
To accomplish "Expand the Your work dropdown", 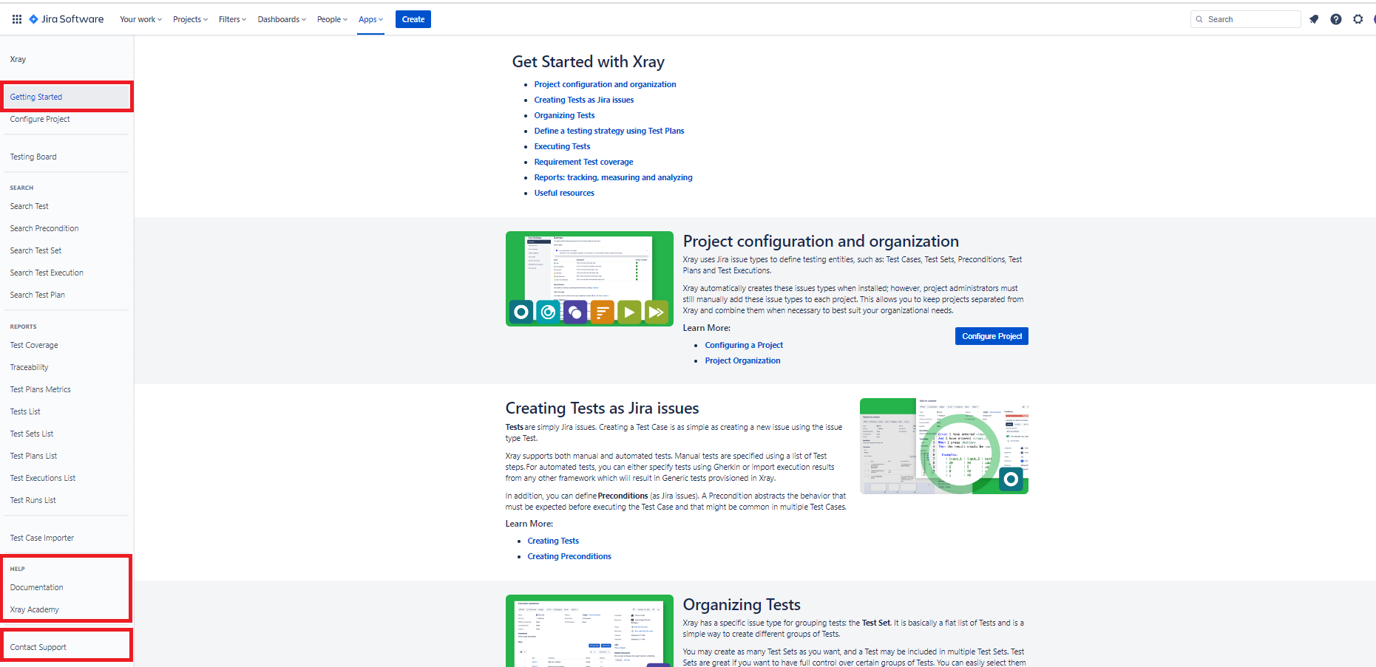I will 140,19.
